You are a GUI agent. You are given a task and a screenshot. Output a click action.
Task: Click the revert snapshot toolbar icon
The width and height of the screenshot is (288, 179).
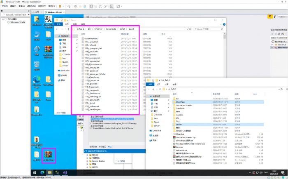tap(80, 6)
